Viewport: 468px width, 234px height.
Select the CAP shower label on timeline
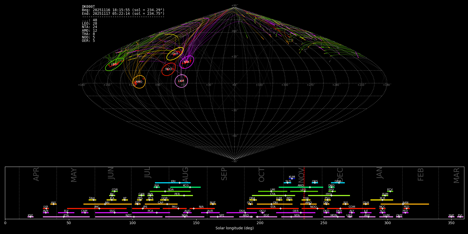pos(160,203)
